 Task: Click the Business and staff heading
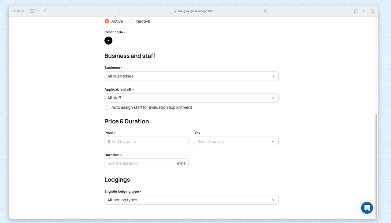[x=130, y=56]
